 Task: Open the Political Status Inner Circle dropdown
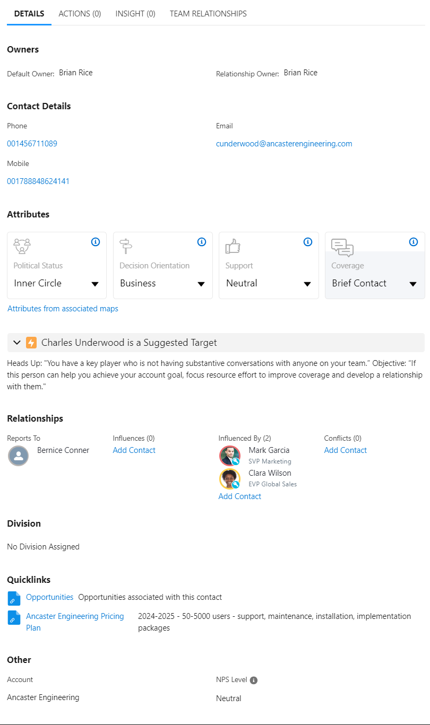(57, 284)
